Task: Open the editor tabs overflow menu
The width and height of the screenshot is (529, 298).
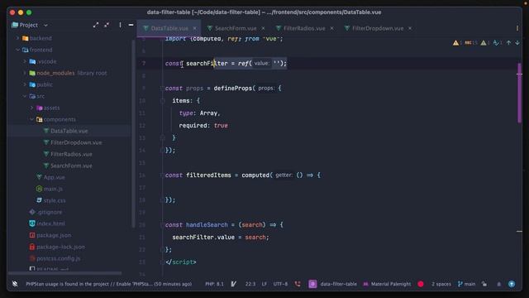Action: pyautogui.click(x=517, y=28)
